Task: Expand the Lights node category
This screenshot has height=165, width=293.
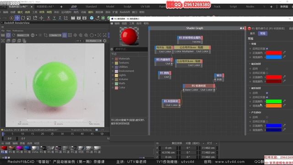Action: [x=113, y=75]
